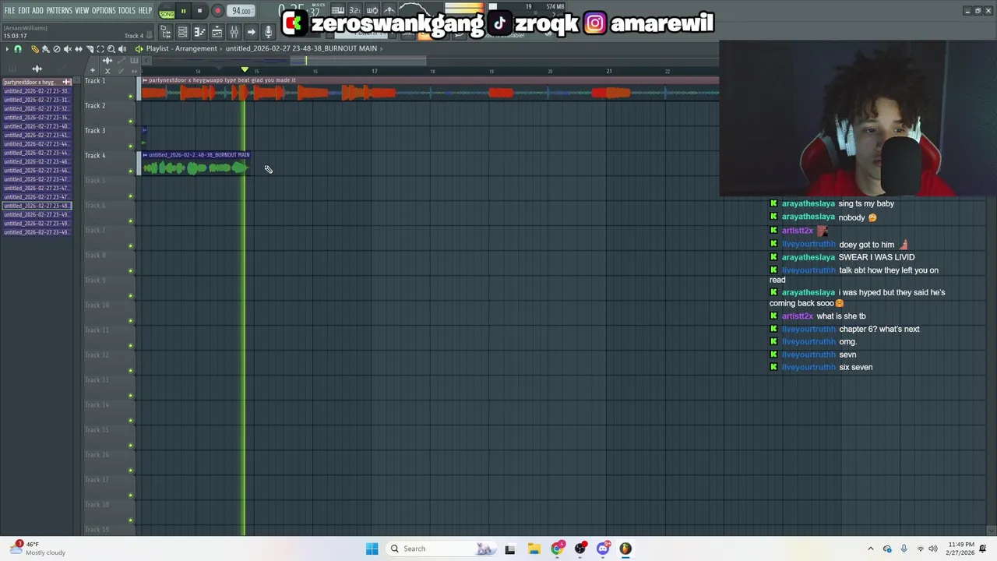The image size is (997, 561).
Task: Open the TOOLS menu
Action: (126, 11)
